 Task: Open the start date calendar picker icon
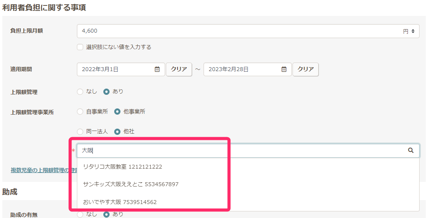click(157, 69)
